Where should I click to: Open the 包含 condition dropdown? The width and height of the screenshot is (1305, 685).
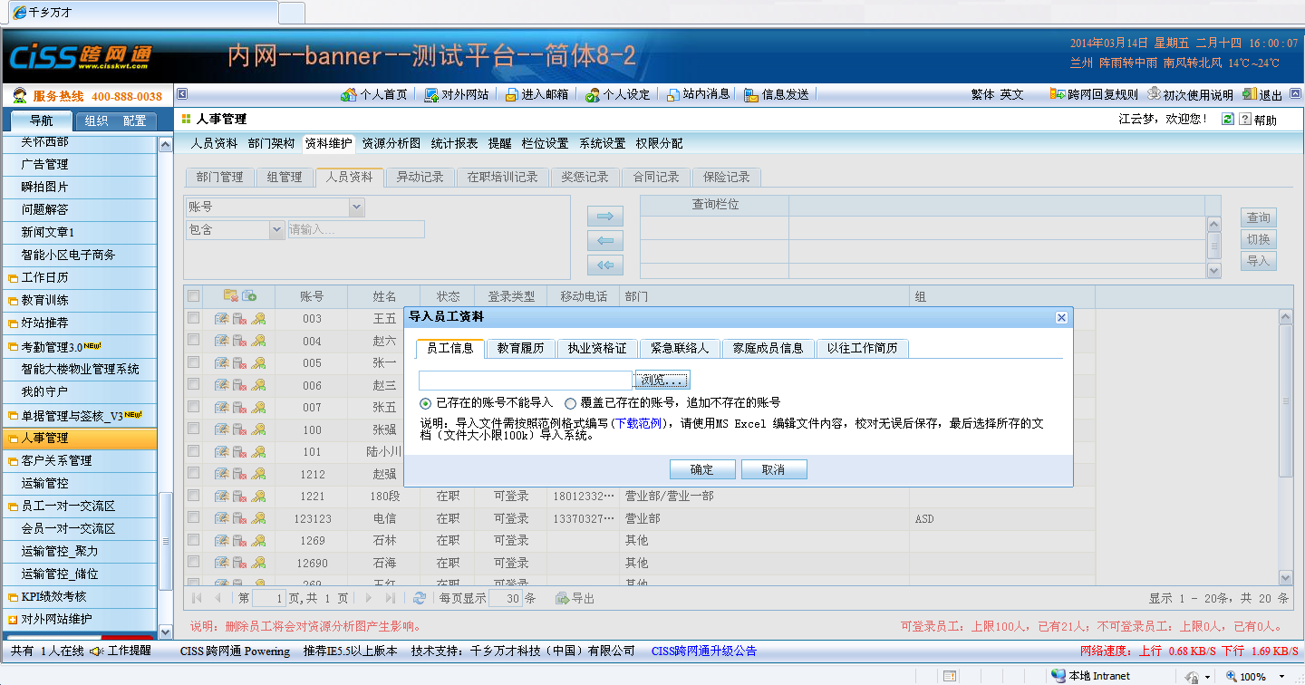click(277, 230)
